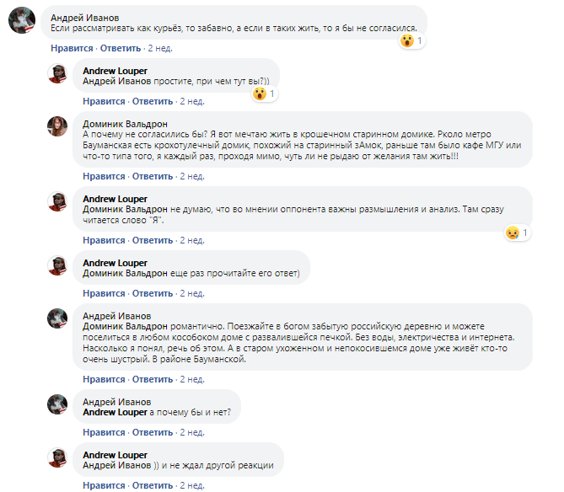Click Ответить under the "еще раз прочитайте" reply
Viewport: 564px width, 492px height.
pos(152,293)
